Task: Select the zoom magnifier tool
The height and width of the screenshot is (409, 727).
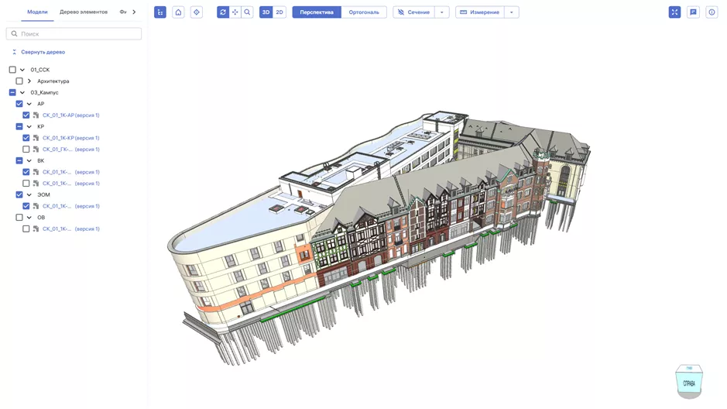Action: pos(248,12)
